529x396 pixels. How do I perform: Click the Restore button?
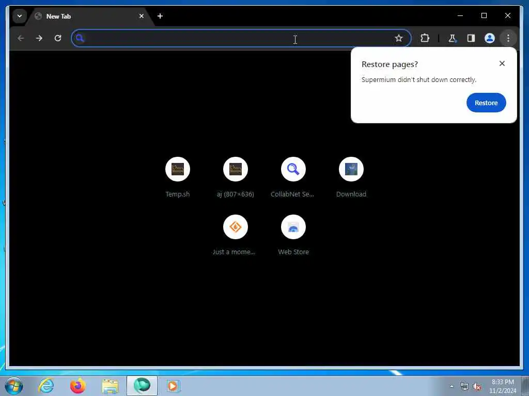(486, 103)
